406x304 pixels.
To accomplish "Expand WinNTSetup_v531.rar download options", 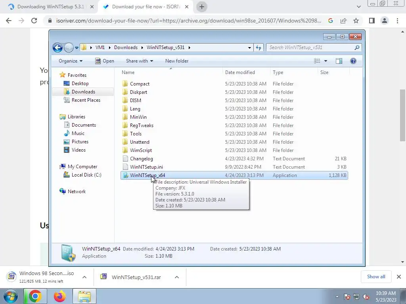I will [x=177, y=277].
